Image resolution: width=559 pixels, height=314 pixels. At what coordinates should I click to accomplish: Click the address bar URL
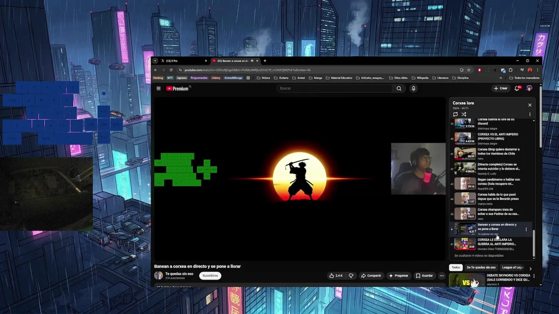point(247,70)
